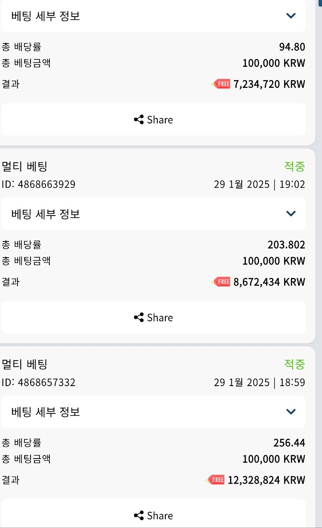
Task: Expand the details chevron for bet 4868663929
Action: (291, 214)
